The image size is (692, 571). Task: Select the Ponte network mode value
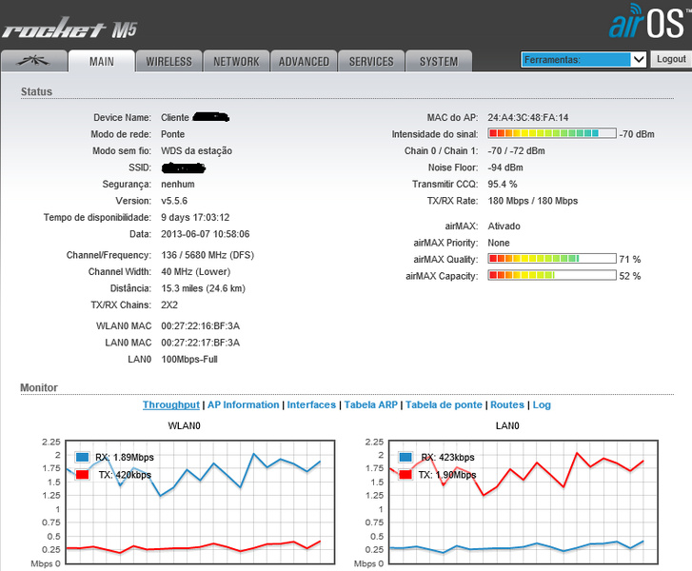tap(172, 134)
